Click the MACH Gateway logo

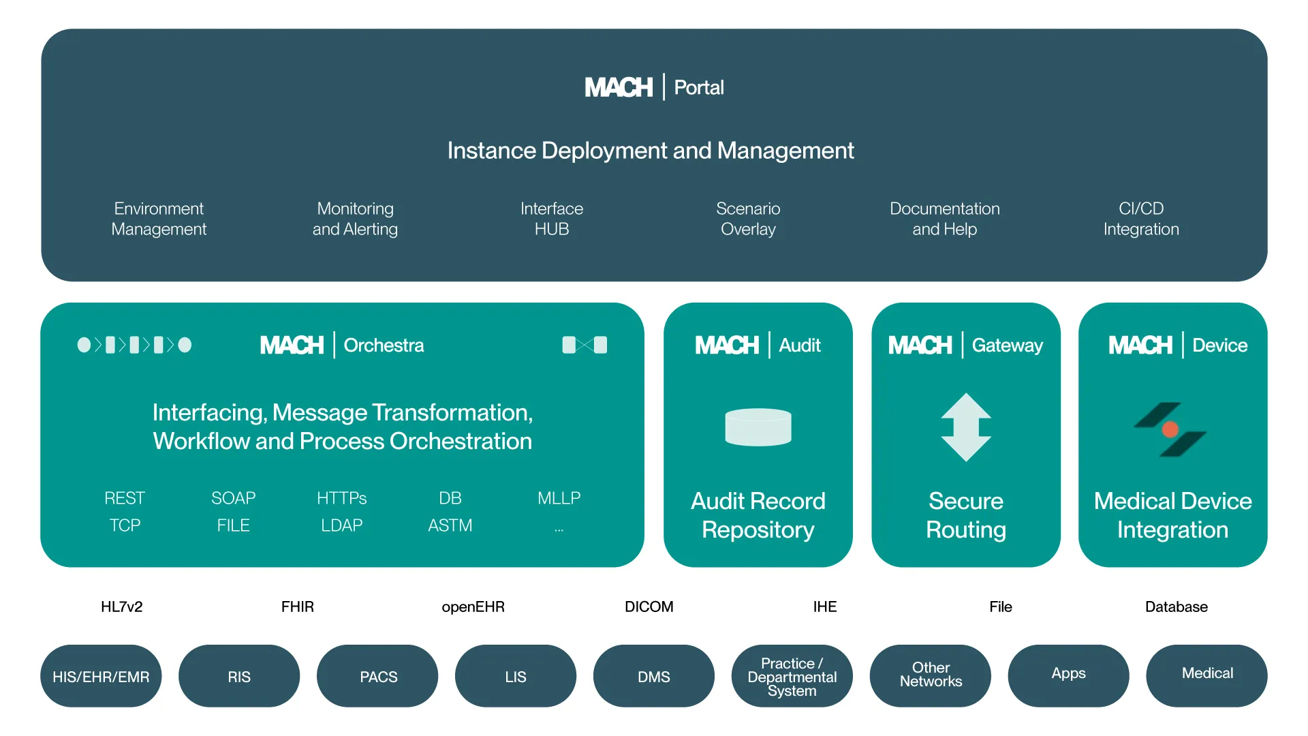pos(965,346)
